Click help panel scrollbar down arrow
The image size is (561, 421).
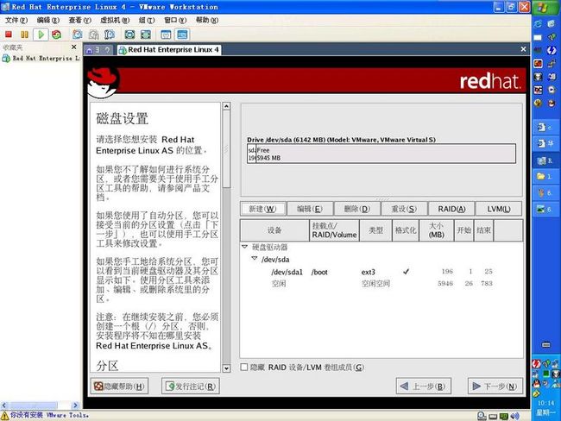coord(226,368)
